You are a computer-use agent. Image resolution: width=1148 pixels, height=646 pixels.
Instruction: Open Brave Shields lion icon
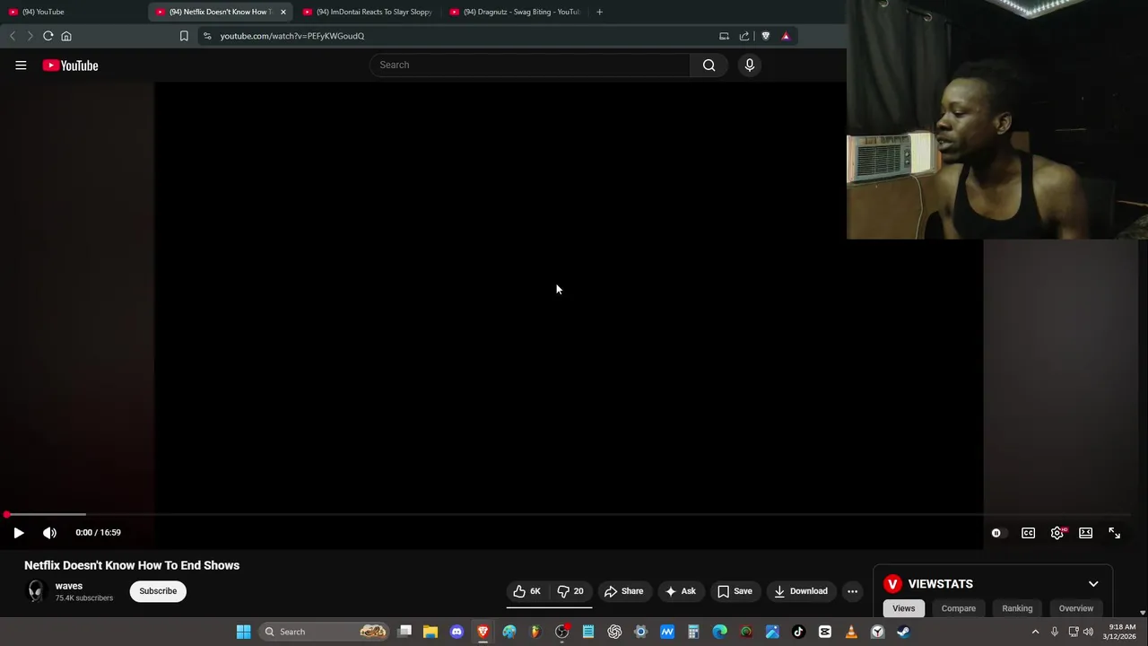pyautogui.click(x=765, y=36)
